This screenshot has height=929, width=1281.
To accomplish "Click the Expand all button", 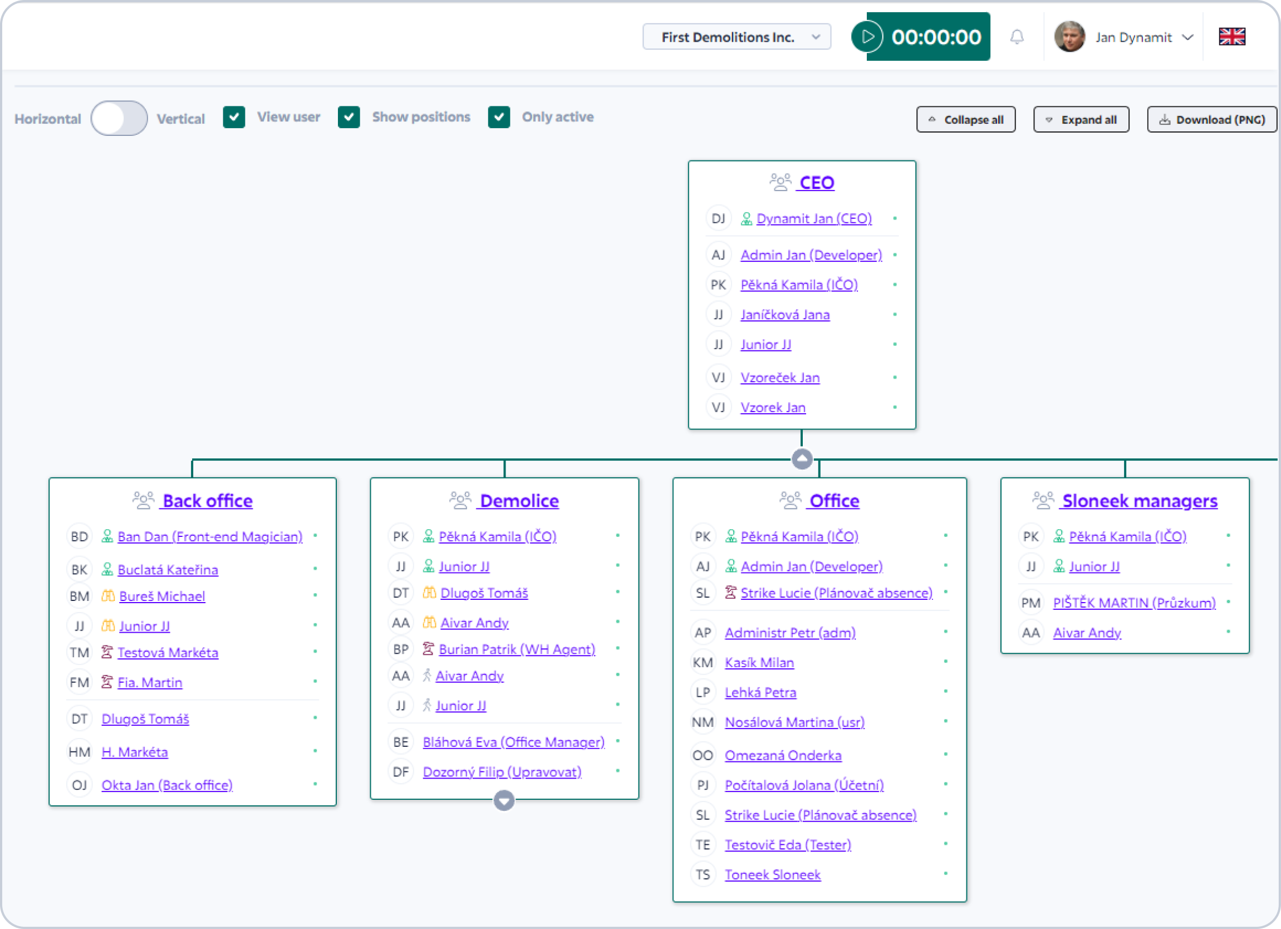I will (1081, 120).
